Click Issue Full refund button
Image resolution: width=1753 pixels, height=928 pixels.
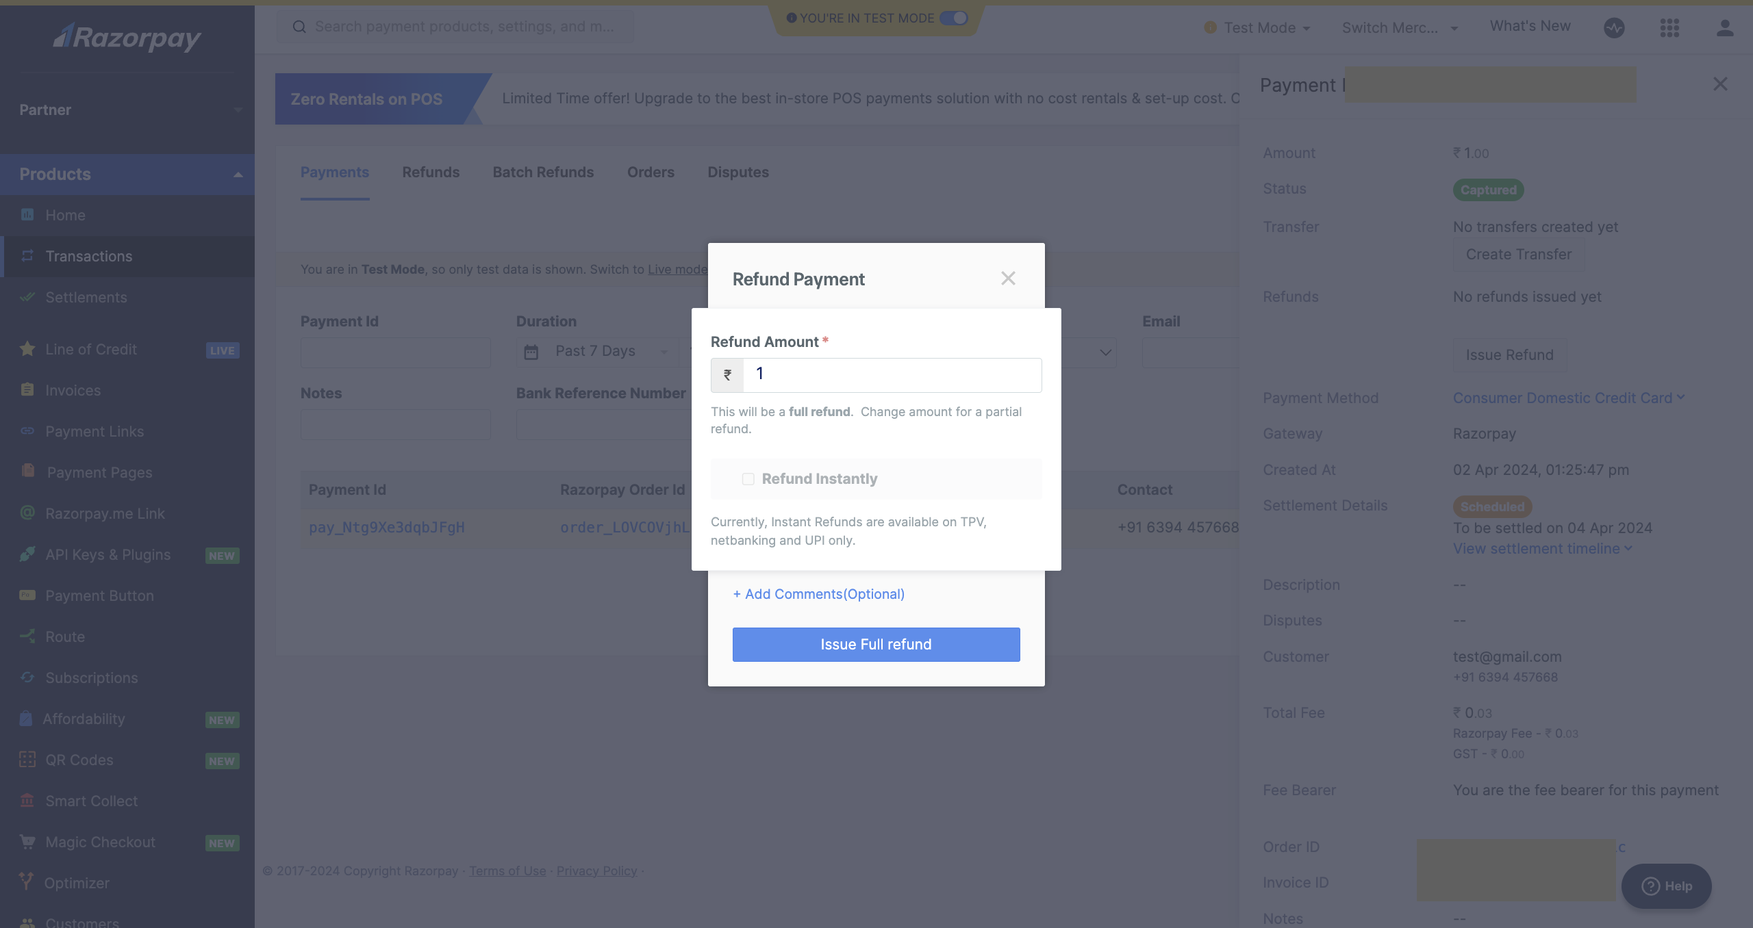click(x=875, y=644)
